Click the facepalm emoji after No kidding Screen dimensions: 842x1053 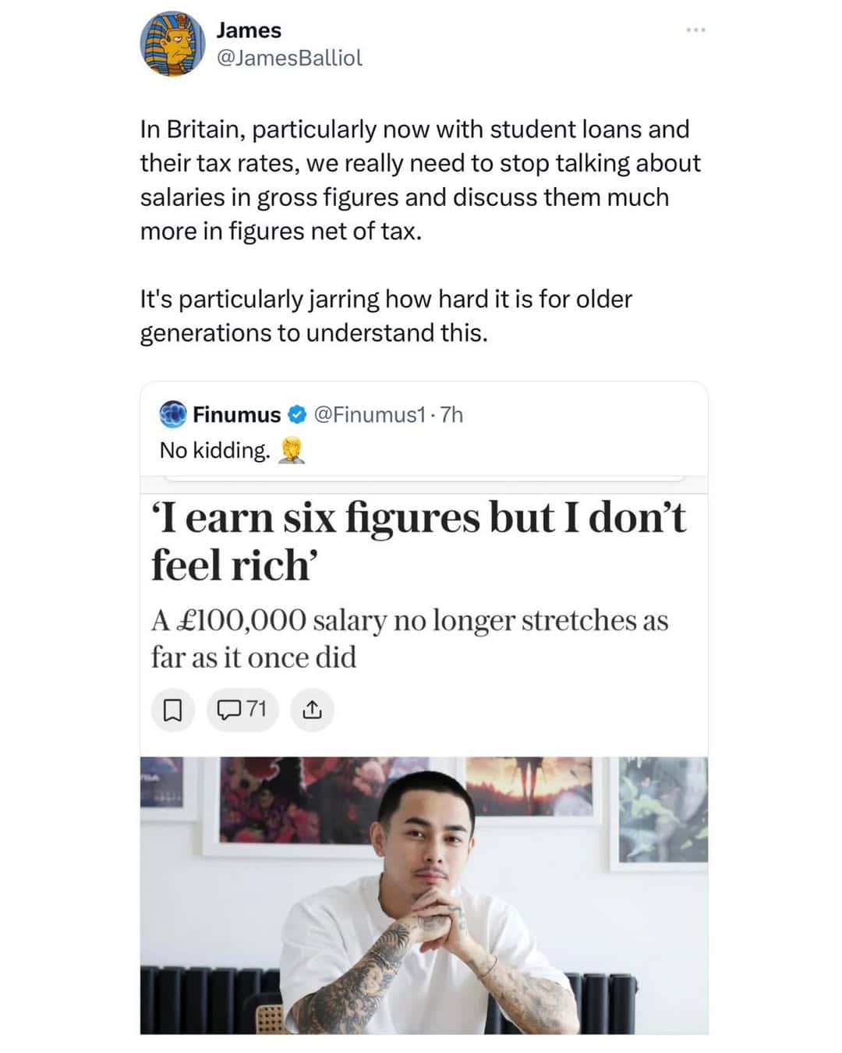click(x=291, y=451)
